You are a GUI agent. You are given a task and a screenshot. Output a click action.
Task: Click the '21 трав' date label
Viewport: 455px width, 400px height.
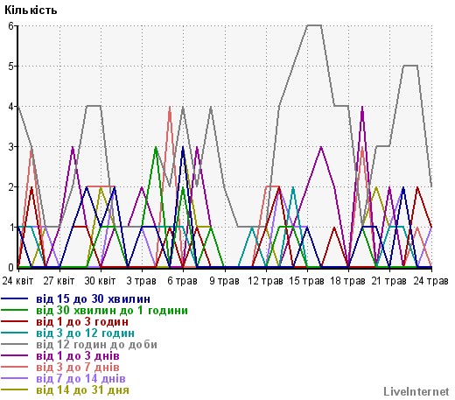[x=388, y=281]
